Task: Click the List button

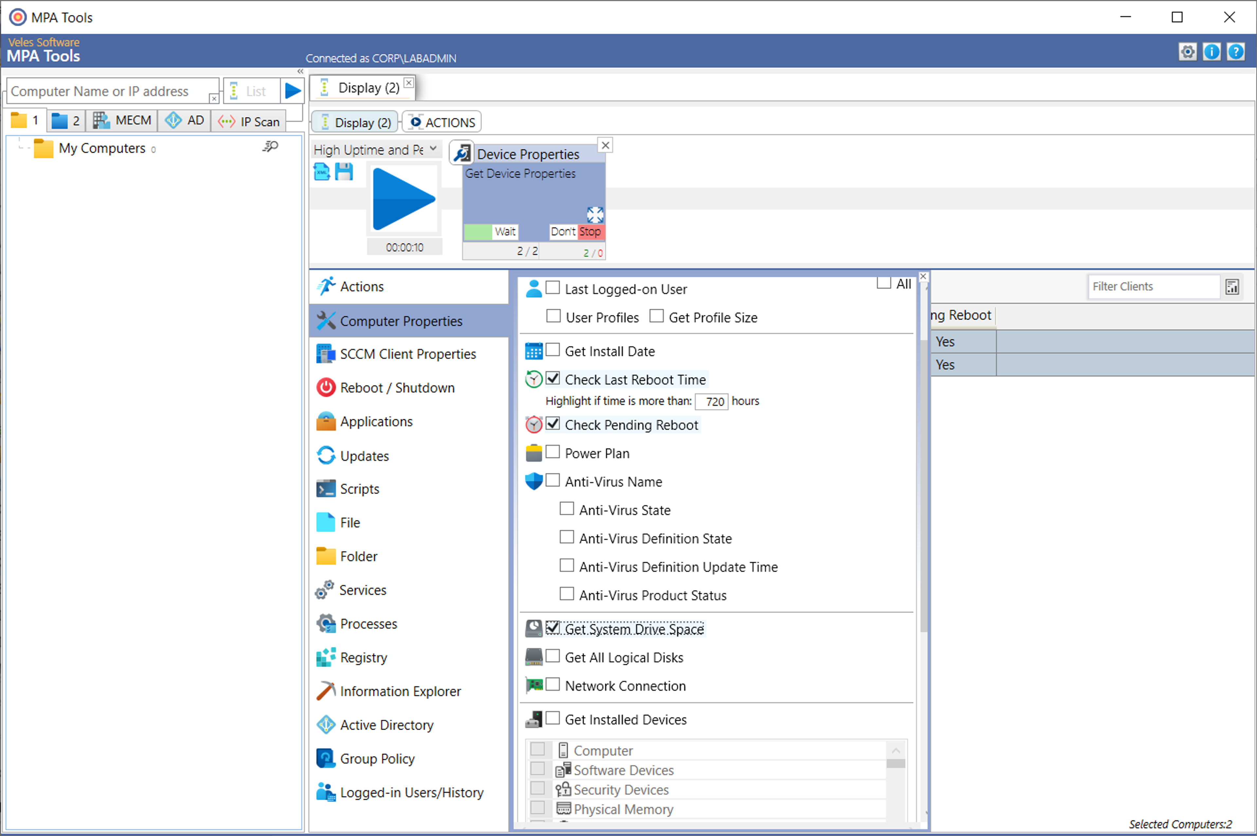Action: click(x=251, y=91)
